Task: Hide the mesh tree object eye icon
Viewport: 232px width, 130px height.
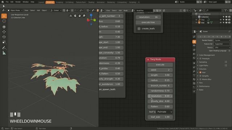Action: (x=221, y=23)
